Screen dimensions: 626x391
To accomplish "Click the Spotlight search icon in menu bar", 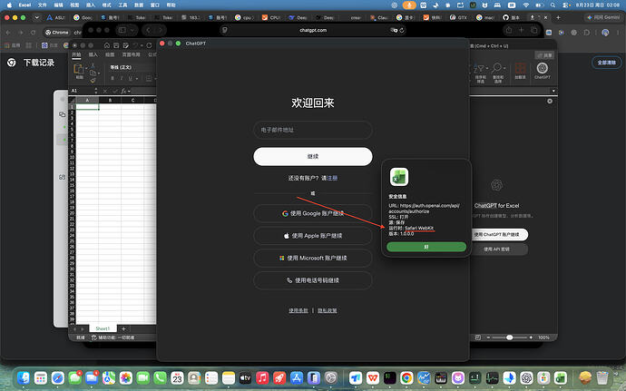I will pos(553,5).
